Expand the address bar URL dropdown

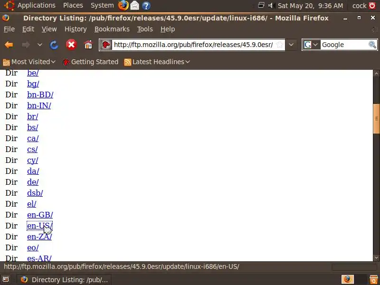pos(291,45)
